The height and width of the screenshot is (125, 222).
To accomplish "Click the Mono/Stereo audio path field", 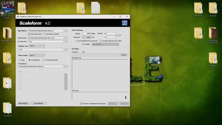I will (41, 66).
